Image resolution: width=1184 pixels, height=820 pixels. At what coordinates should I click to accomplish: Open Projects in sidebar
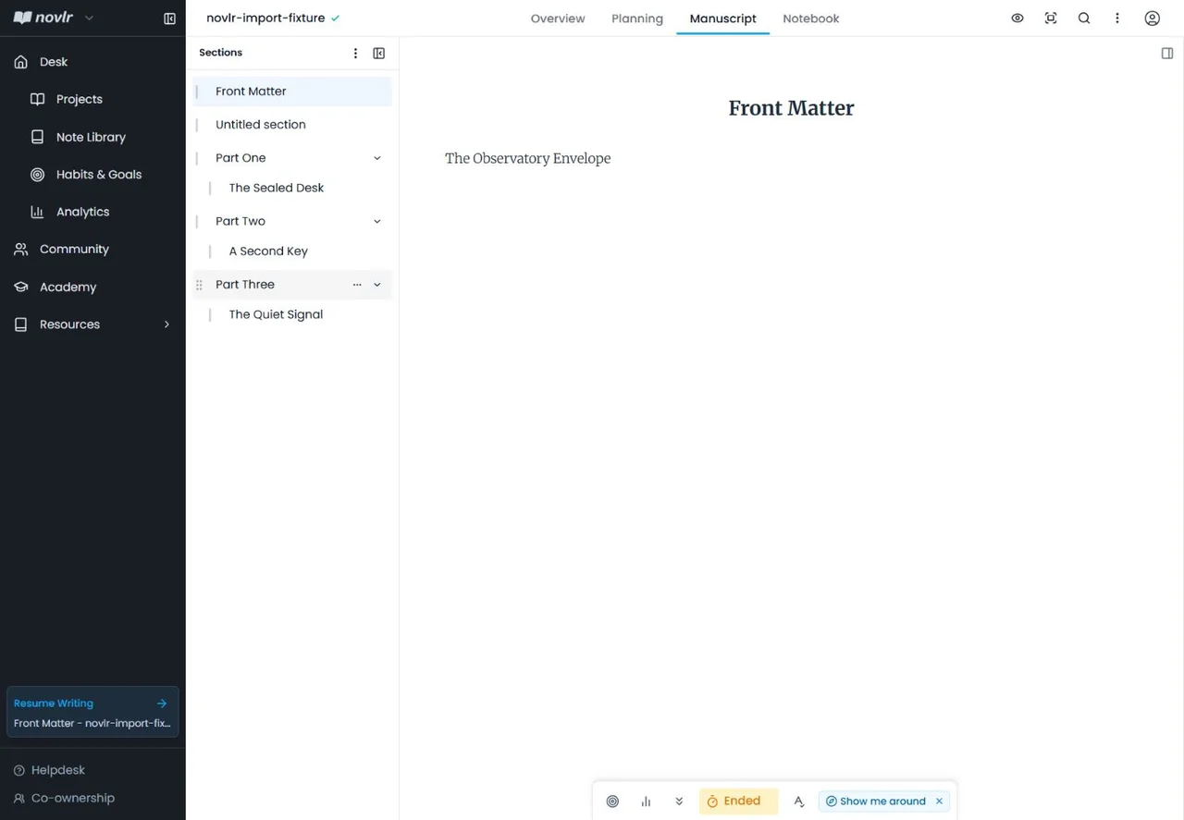67,99
